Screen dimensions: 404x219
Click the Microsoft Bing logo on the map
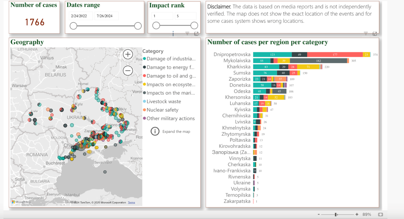point(21,202)
